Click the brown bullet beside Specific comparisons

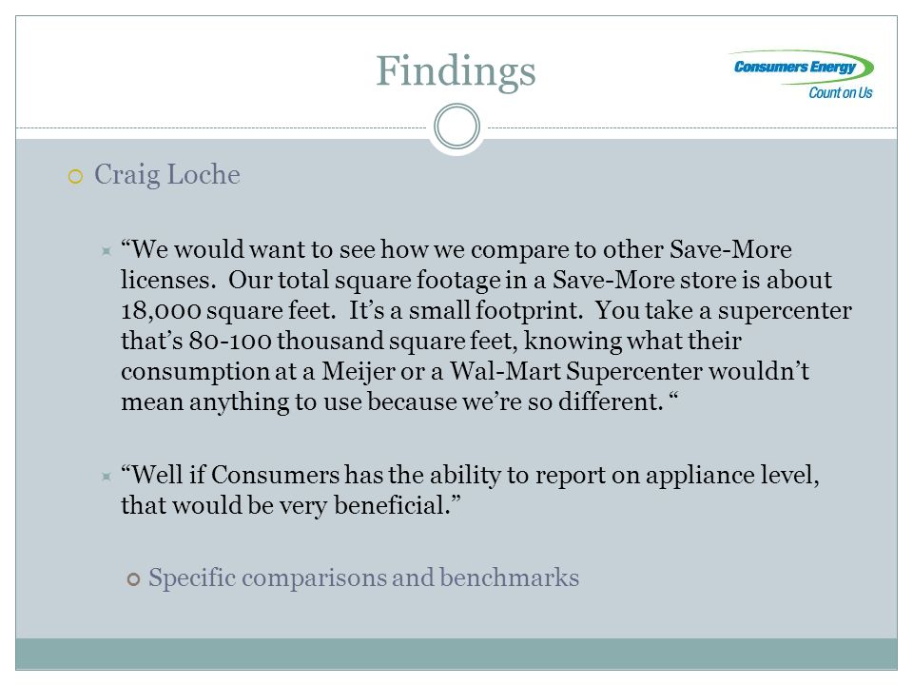[133, 579]
